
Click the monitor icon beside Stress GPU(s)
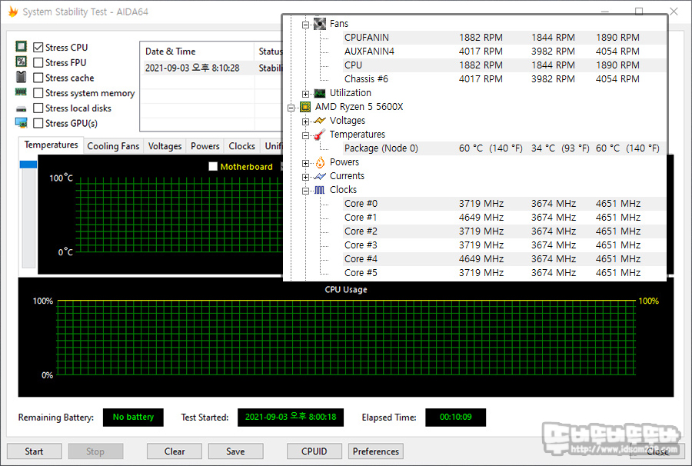pyautogui.click(x=22, y=123)
